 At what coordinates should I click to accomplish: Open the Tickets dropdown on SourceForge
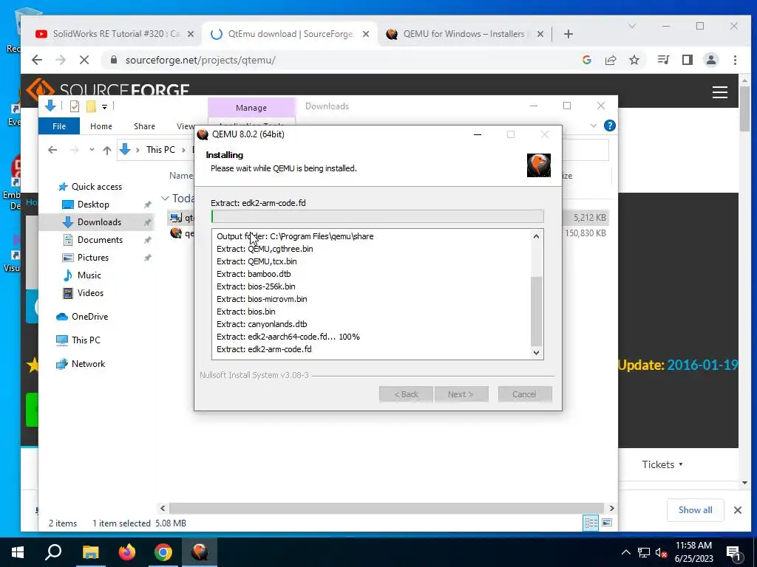[x=662, y=464]
